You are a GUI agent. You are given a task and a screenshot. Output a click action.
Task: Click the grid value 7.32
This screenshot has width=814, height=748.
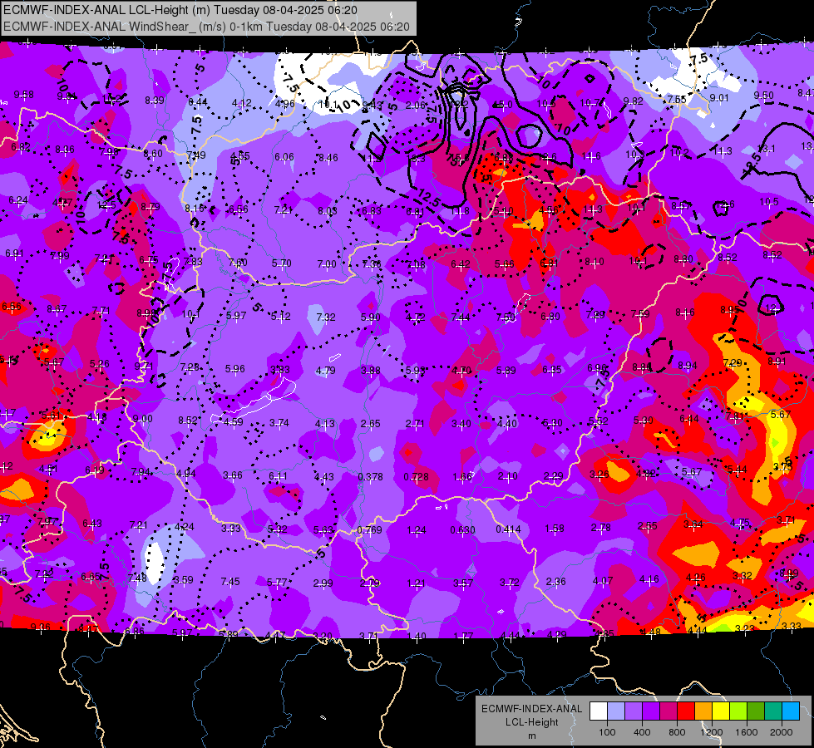tap(325, 317)
